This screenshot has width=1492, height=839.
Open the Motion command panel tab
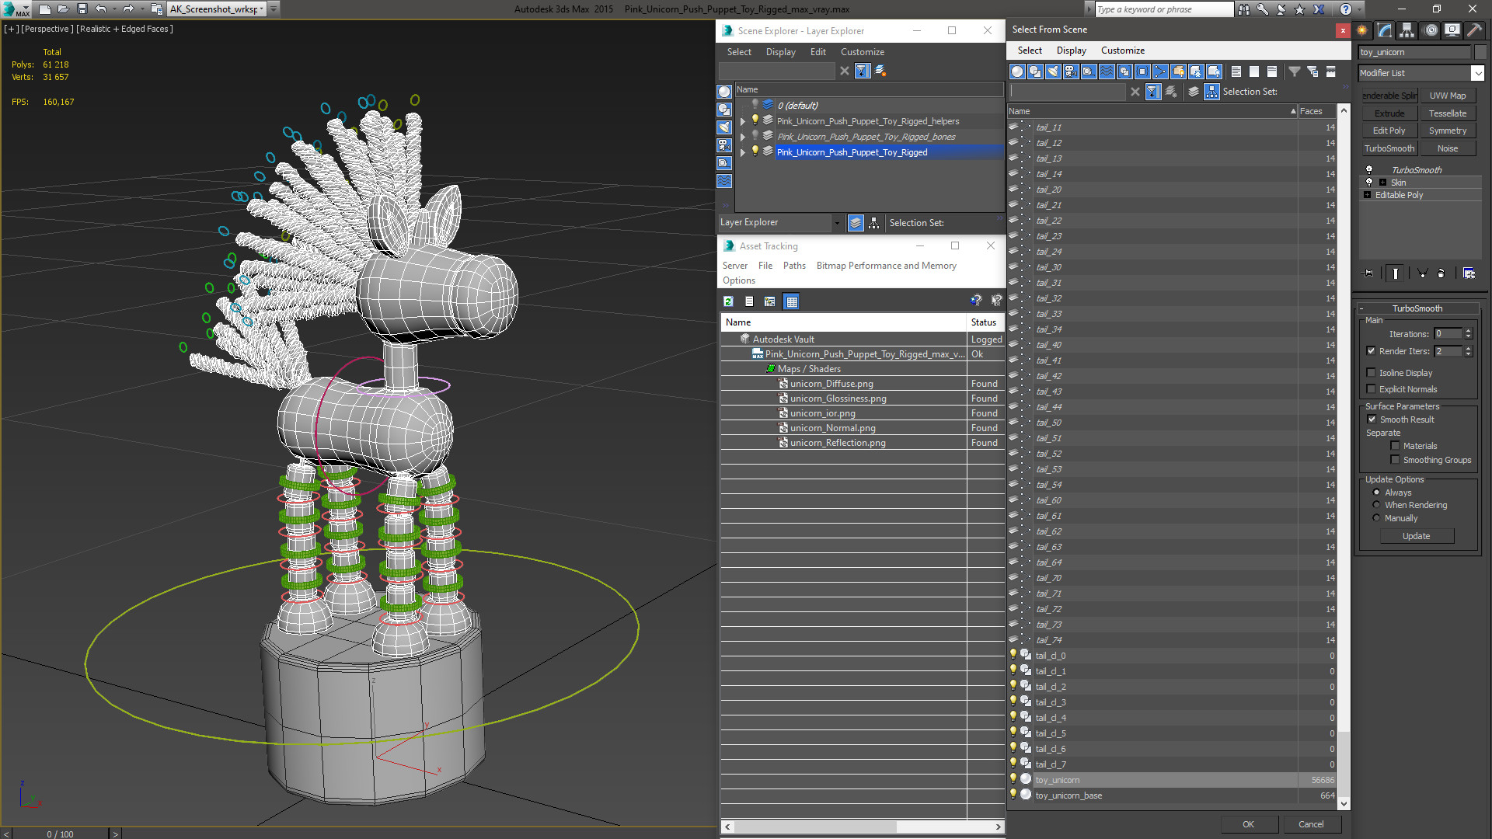tap(1430, 30)
